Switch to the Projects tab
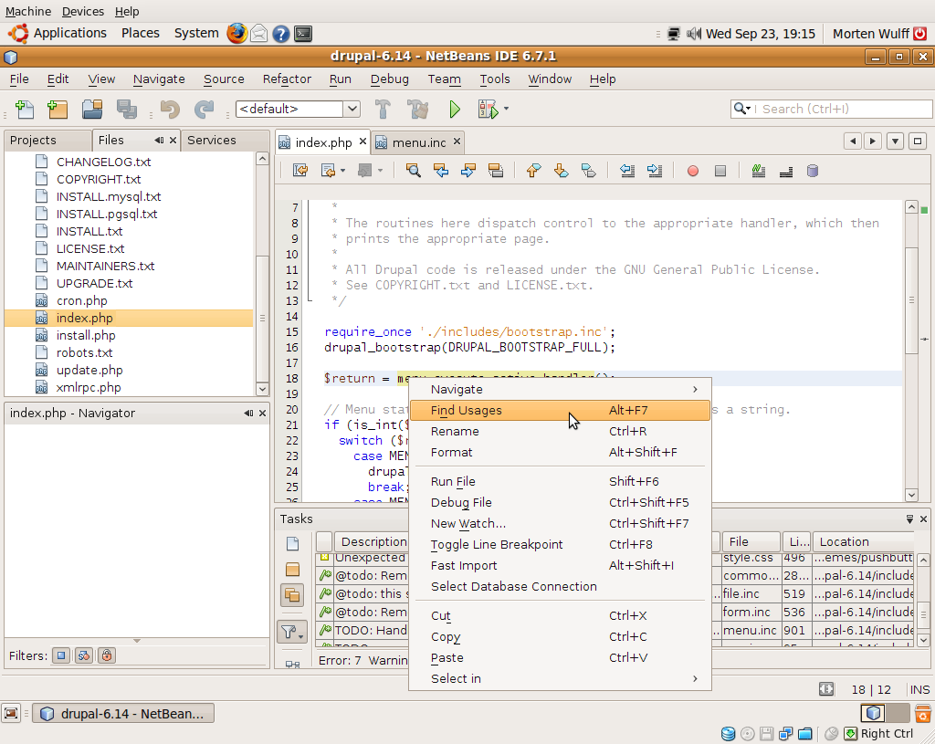This screenshot has width=935, height=744. tap(33, 140)
